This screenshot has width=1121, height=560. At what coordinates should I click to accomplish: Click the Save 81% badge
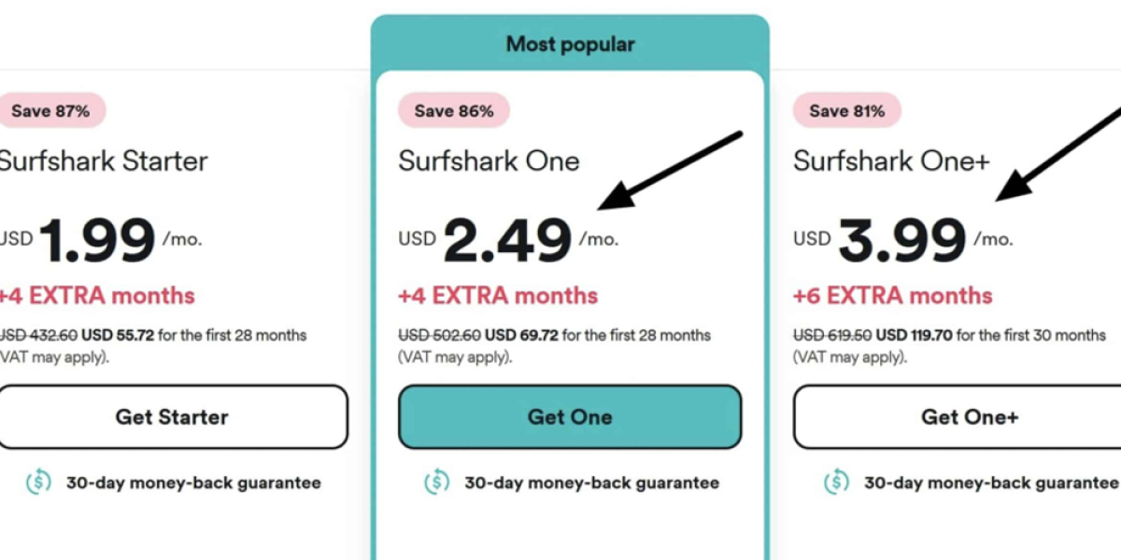click(x=846, y=111)
